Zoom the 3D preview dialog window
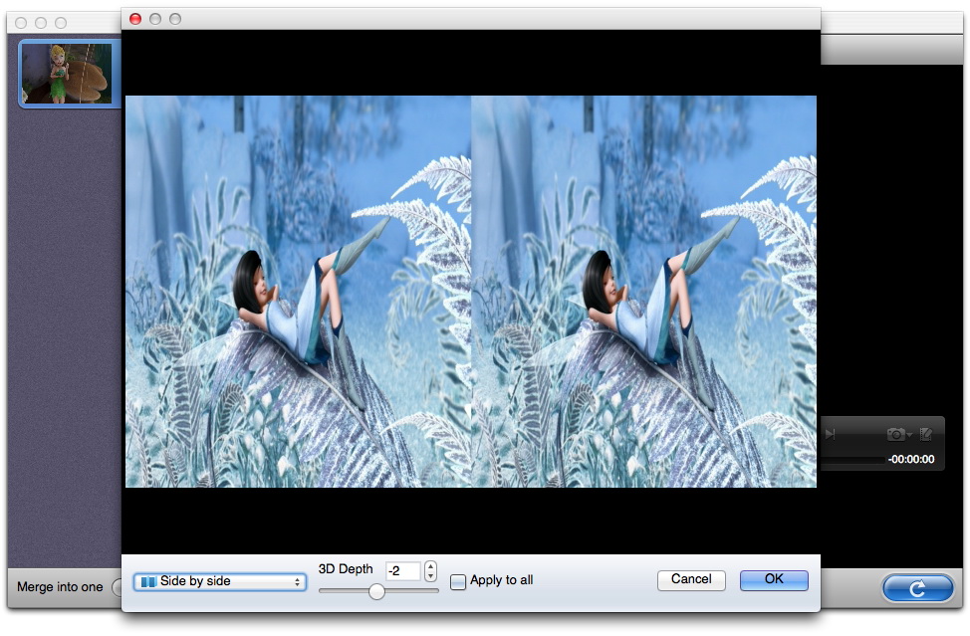 175,19
